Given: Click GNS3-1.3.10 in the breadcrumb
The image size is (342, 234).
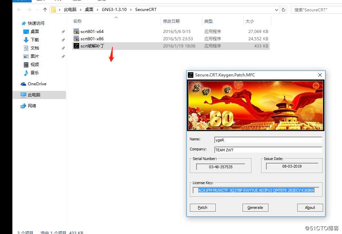Looking at the screenshot, I should click(114, 10).
